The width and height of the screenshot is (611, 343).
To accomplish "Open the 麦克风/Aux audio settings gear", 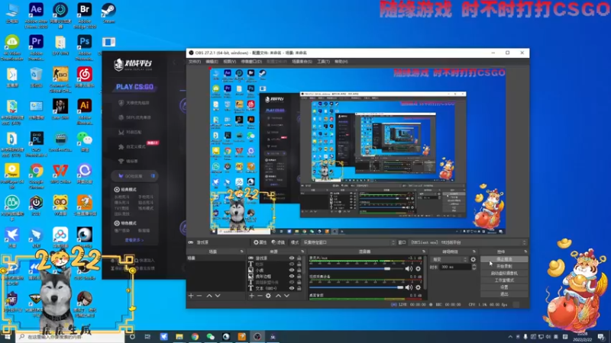I will click(418, 268).
